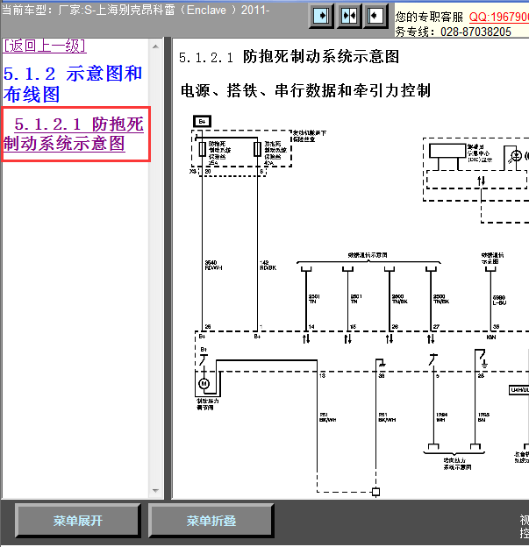Screen dimensions: 529x547
Task: Open 5.1.2 示意图和布线图 heading link
Action: click(x=73, y=84)
